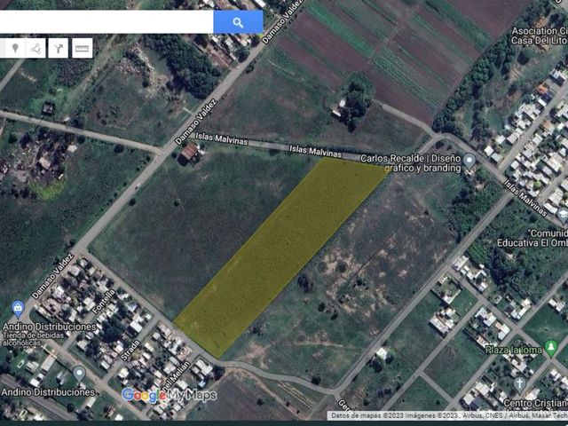Select the Measure distances ruler tool

click(83, 48)
